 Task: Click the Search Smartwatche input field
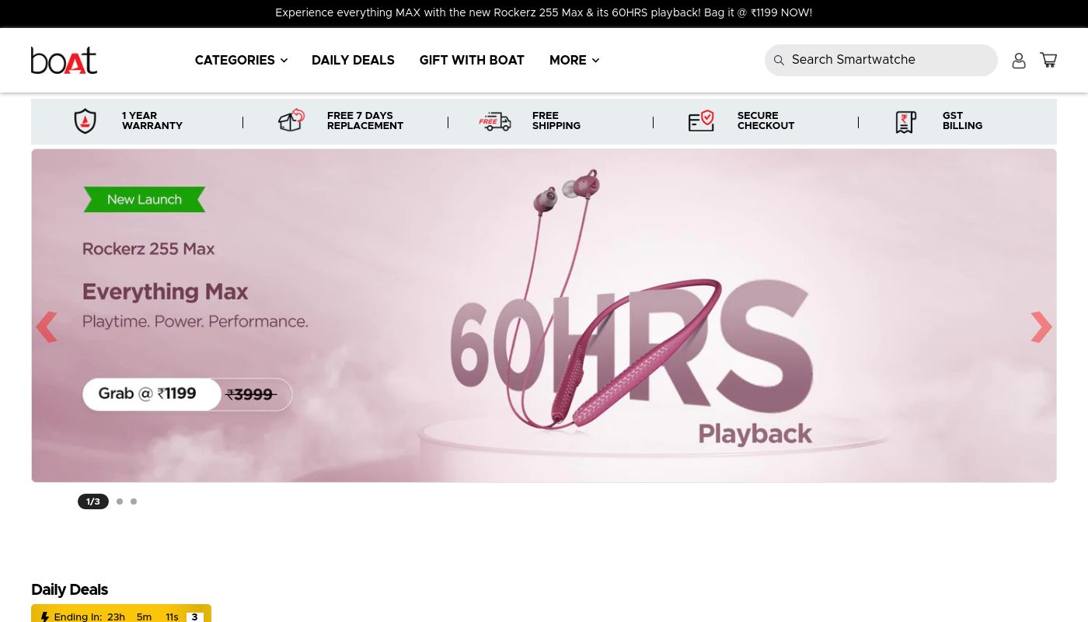[881, 60]
